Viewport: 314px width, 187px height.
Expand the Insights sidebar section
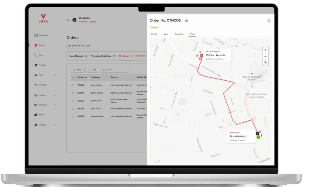pos(56,95)
